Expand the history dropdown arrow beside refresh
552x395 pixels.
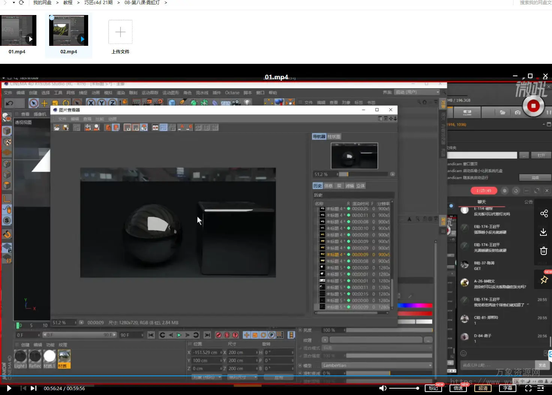click(x=14, y=3)
